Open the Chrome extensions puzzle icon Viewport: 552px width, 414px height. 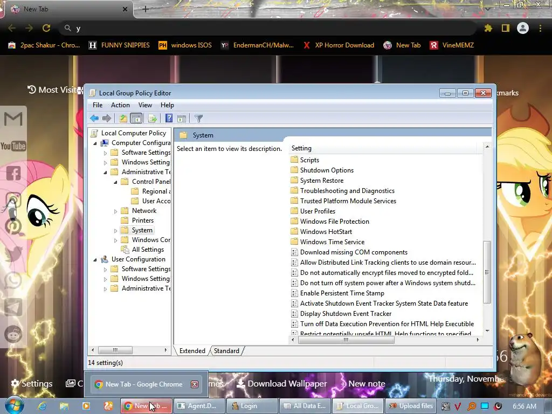click(488, 28)
